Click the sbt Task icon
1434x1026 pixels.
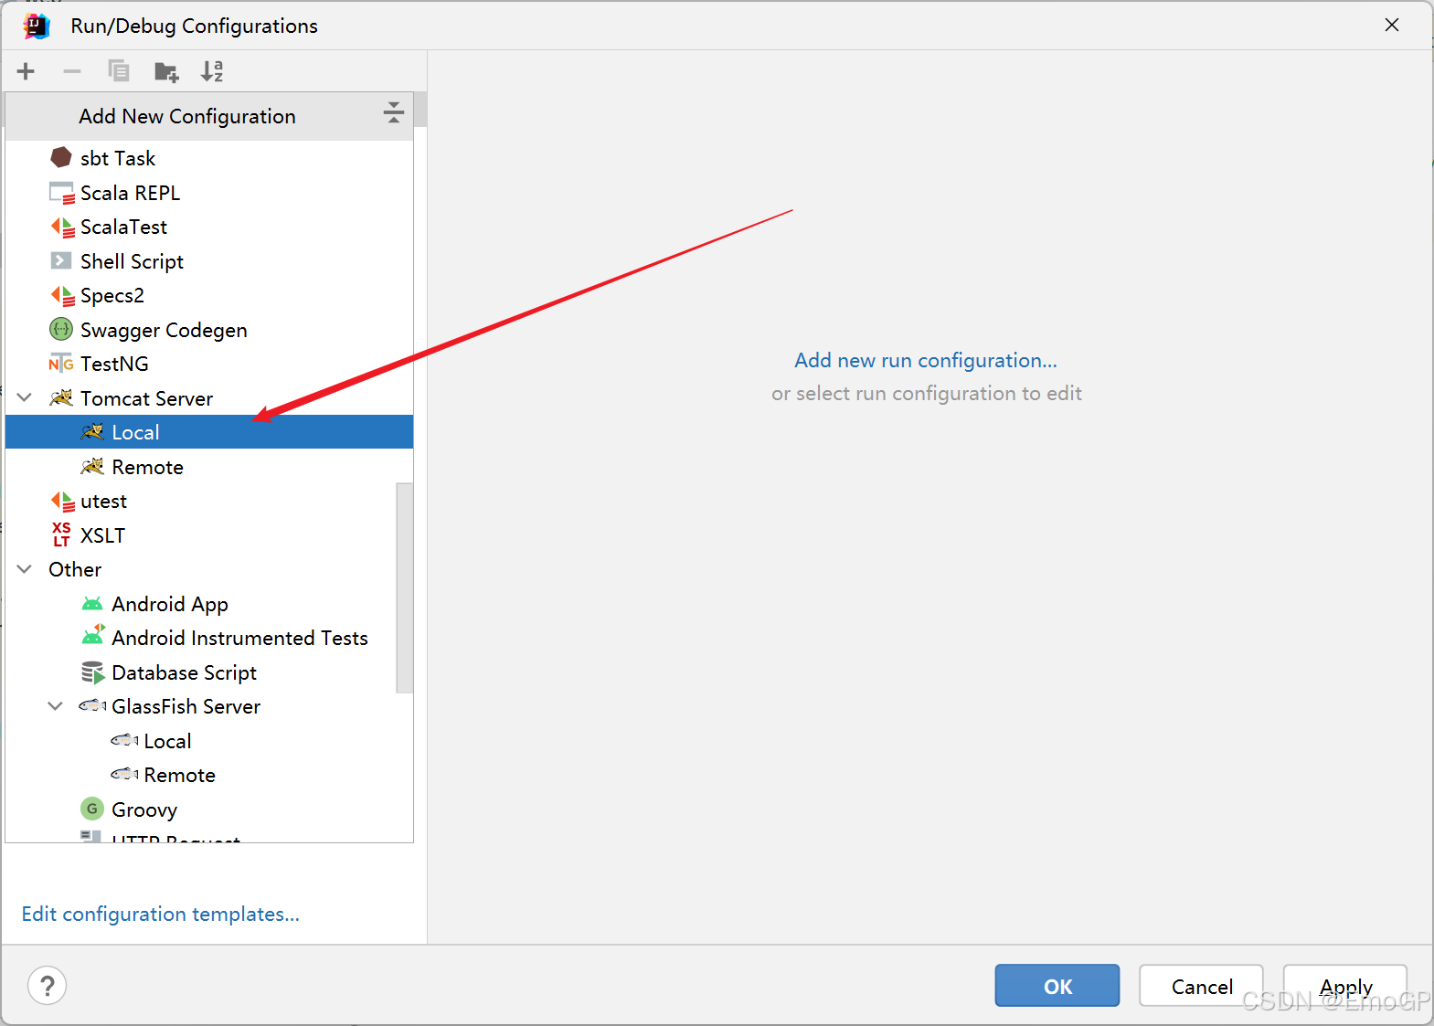(x=61, y=158)
